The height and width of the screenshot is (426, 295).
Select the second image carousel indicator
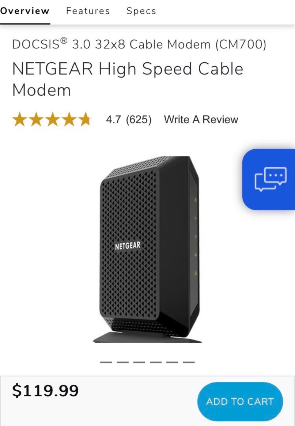(x=122, y=362)
